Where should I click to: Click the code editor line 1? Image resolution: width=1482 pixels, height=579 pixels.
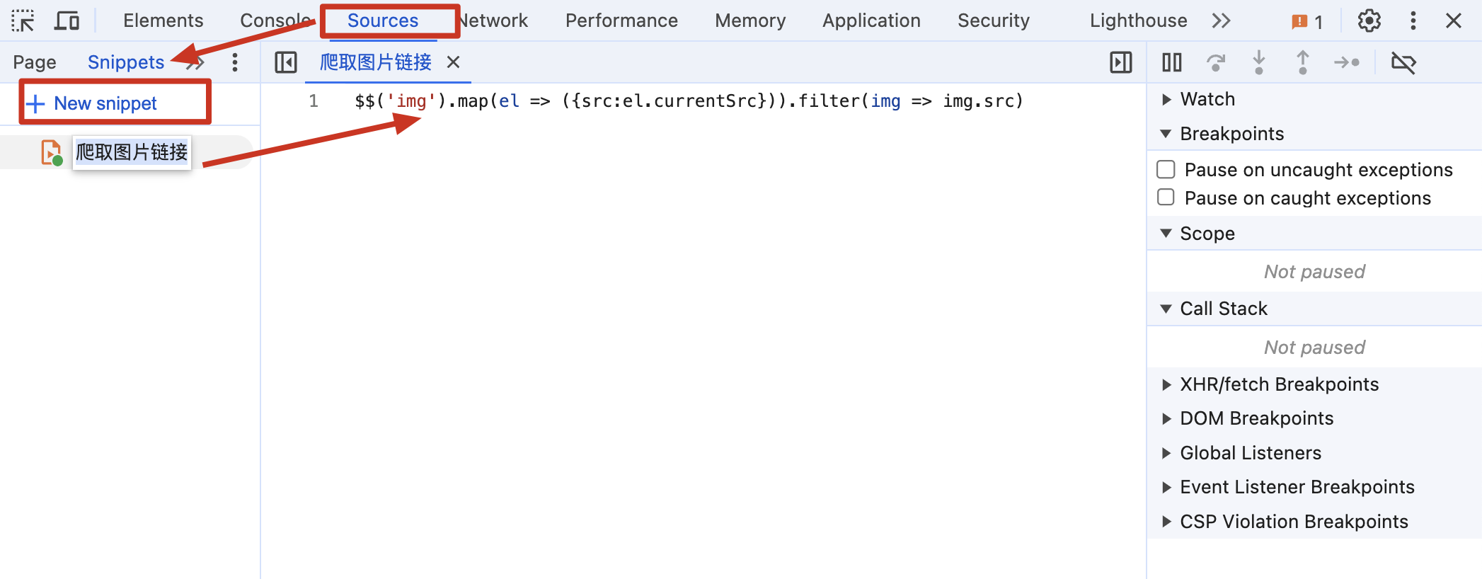[688, 102]
